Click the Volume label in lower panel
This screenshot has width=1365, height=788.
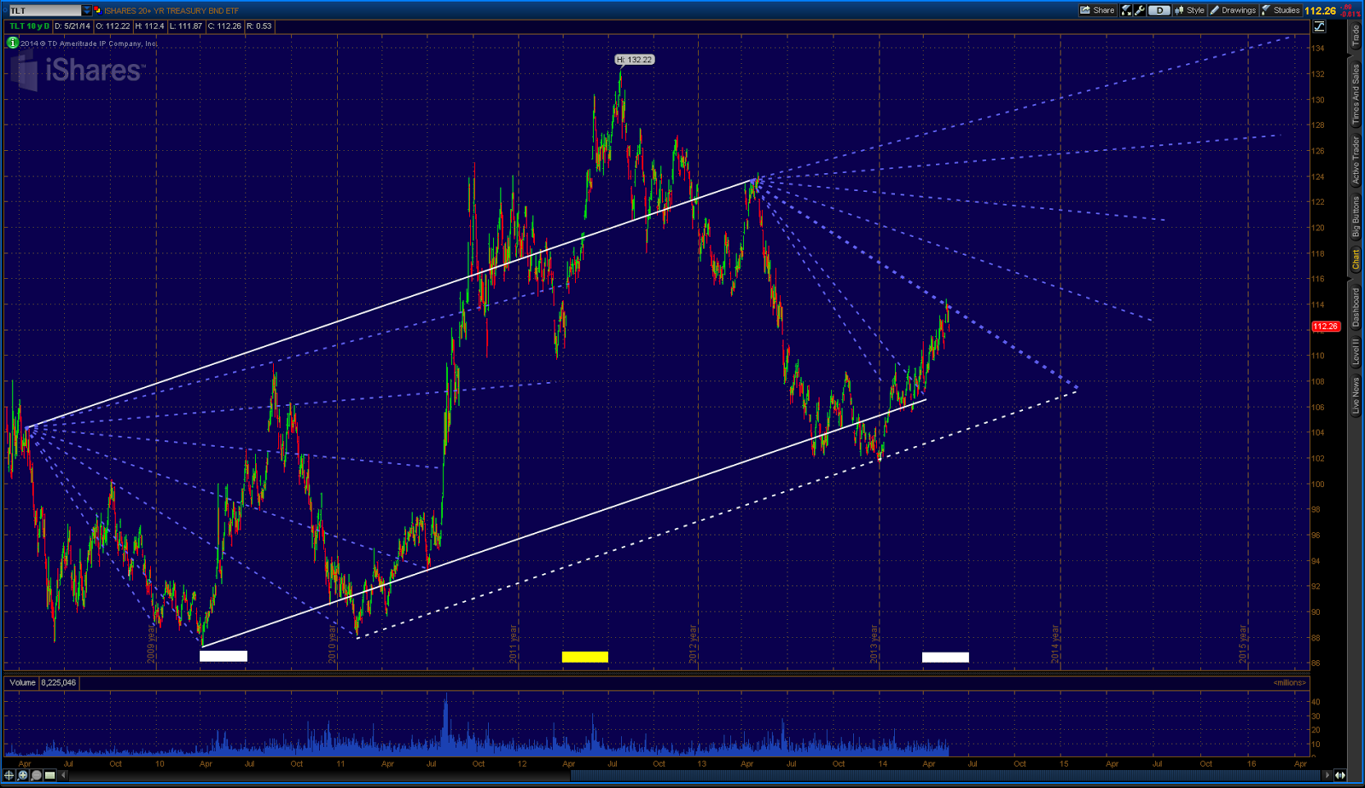tap(23, 682)
